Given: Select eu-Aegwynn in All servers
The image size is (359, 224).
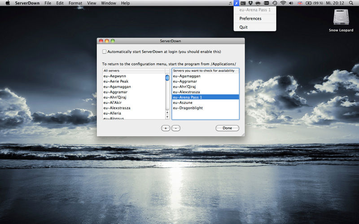Looking at the screenshot, I should (134, 76).
